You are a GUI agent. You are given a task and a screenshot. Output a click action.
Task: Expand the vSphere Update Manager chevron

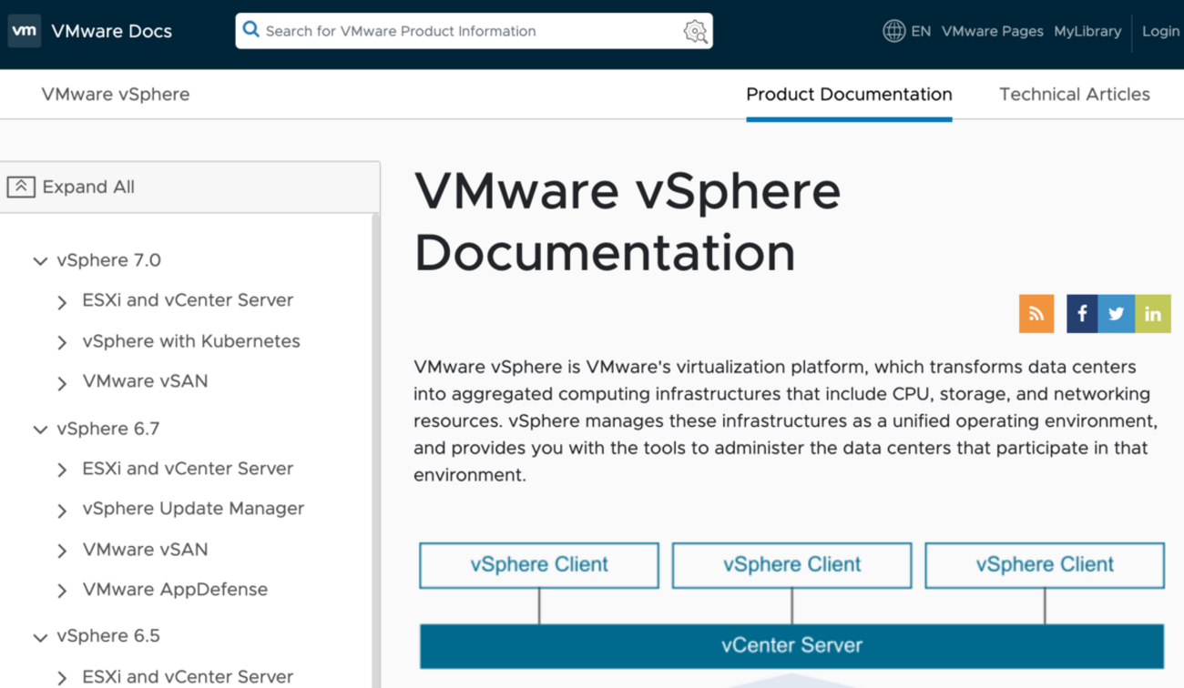[x=62, y=510]
